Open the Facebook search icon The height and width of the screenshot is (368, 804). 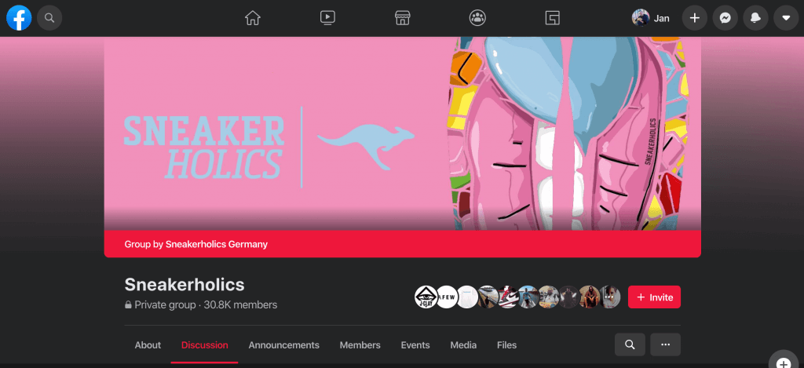pos(49,18)
